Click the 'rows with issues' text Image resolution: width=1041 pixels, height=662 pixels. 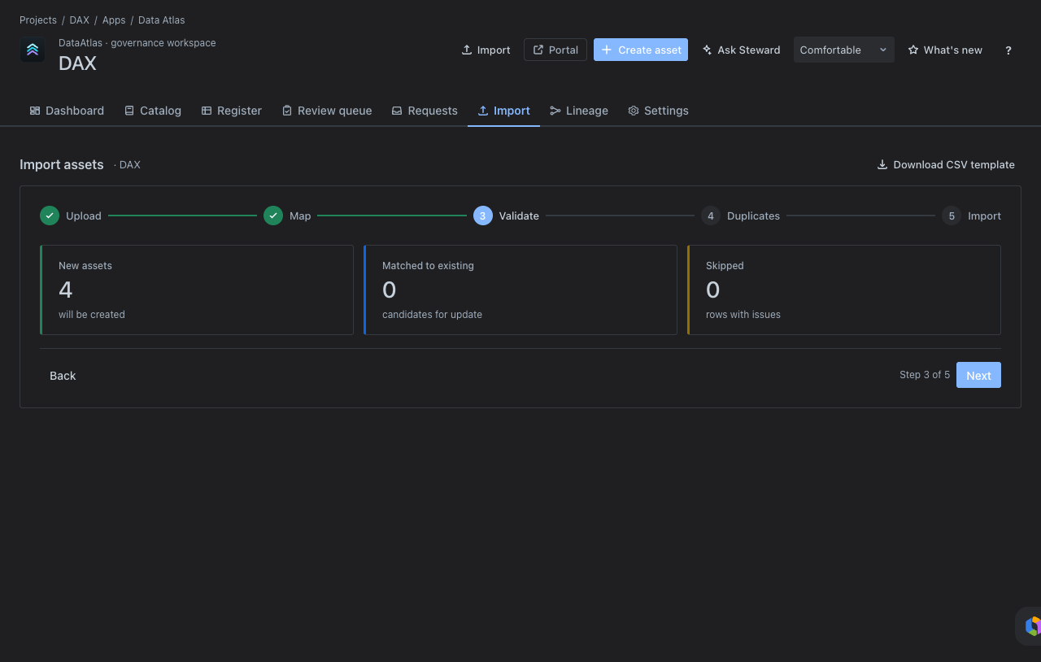[743, 315]
